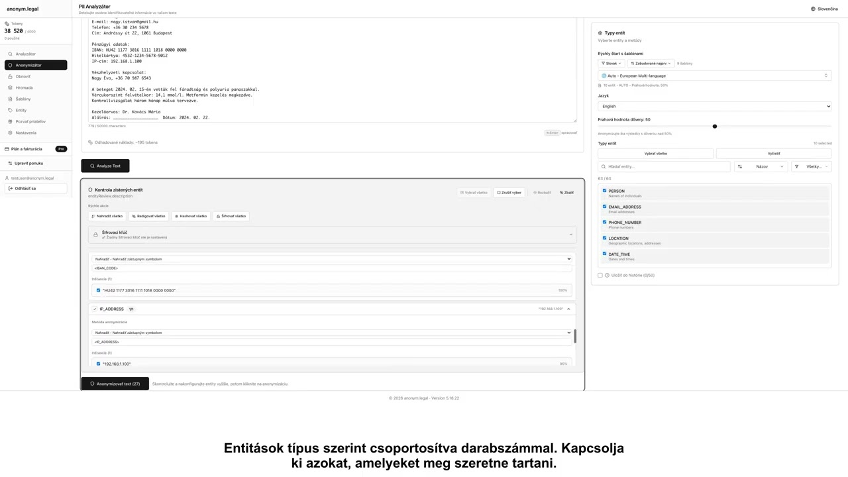
Task: Uncheck the LOCATION entity type
Action: [604, 238]
